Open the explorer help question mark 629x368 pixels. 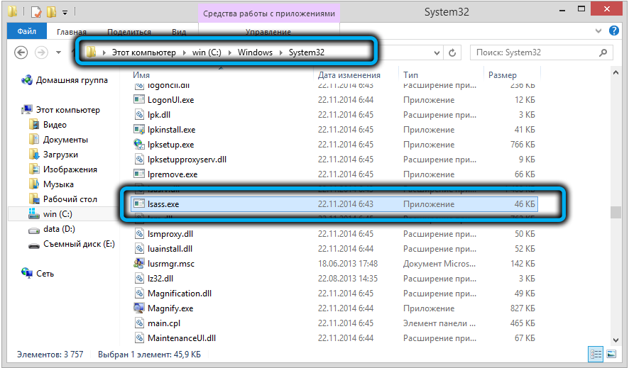615,31
